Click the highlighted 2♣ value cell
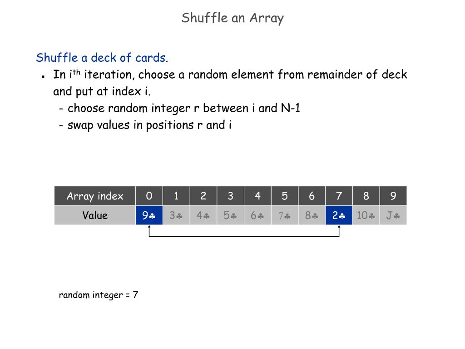The height and width of the screenshot is (349, 465). tap(339, 215)
